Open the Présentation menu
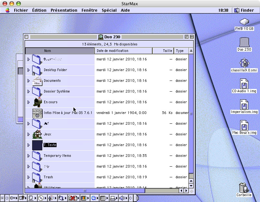The image size is (260, 202). 64,10
